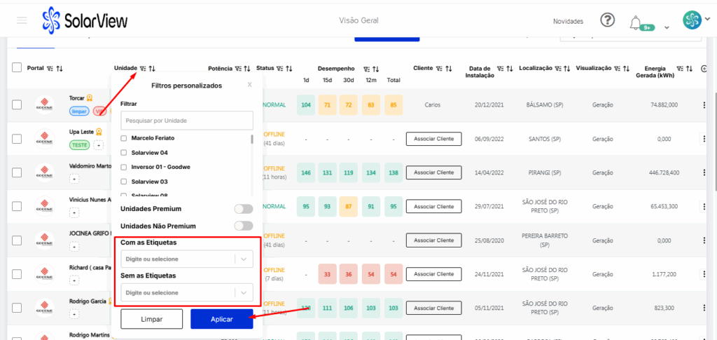717x340 pixels.
Task: Enable the Unidades Premium toggle
Action: 243,209
